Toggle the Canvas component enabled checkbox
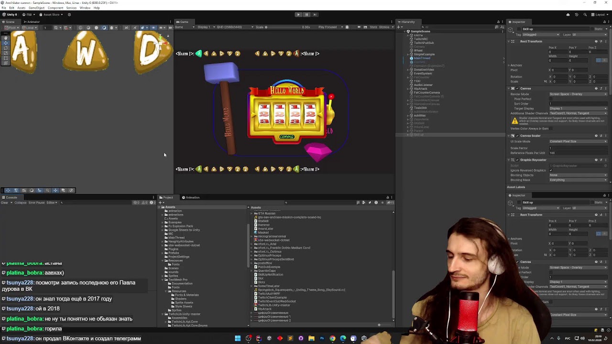 click(518, 89)
